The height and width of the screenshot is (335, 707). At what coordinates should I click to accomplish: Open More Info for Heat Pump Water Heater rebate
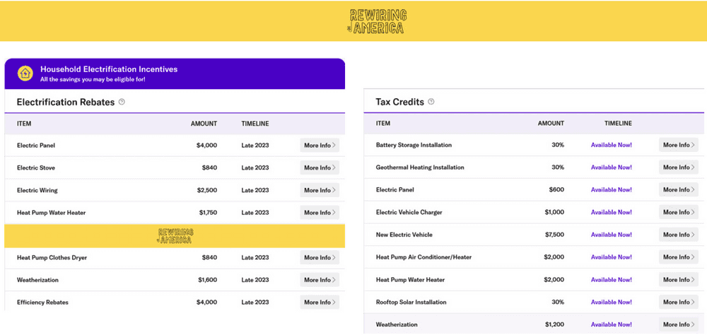(x=320, y=212)
